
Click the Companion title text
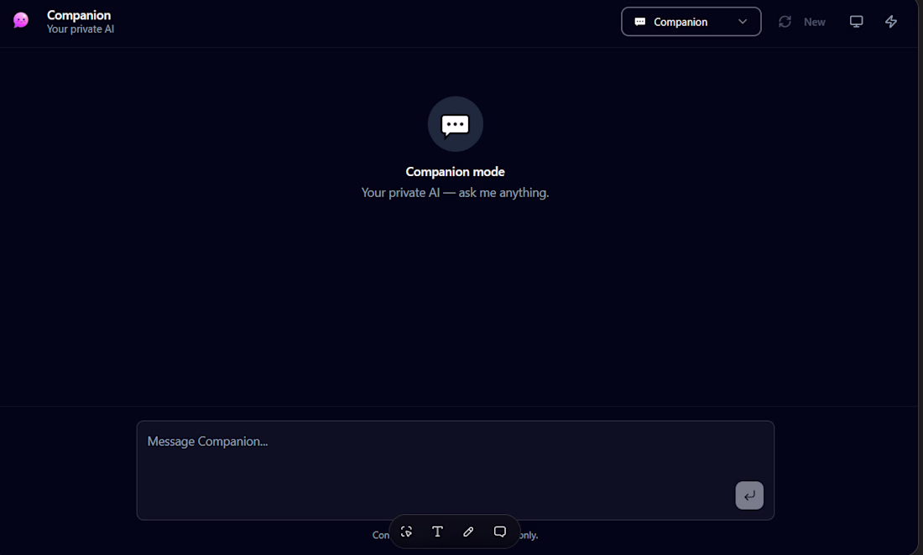79,15
